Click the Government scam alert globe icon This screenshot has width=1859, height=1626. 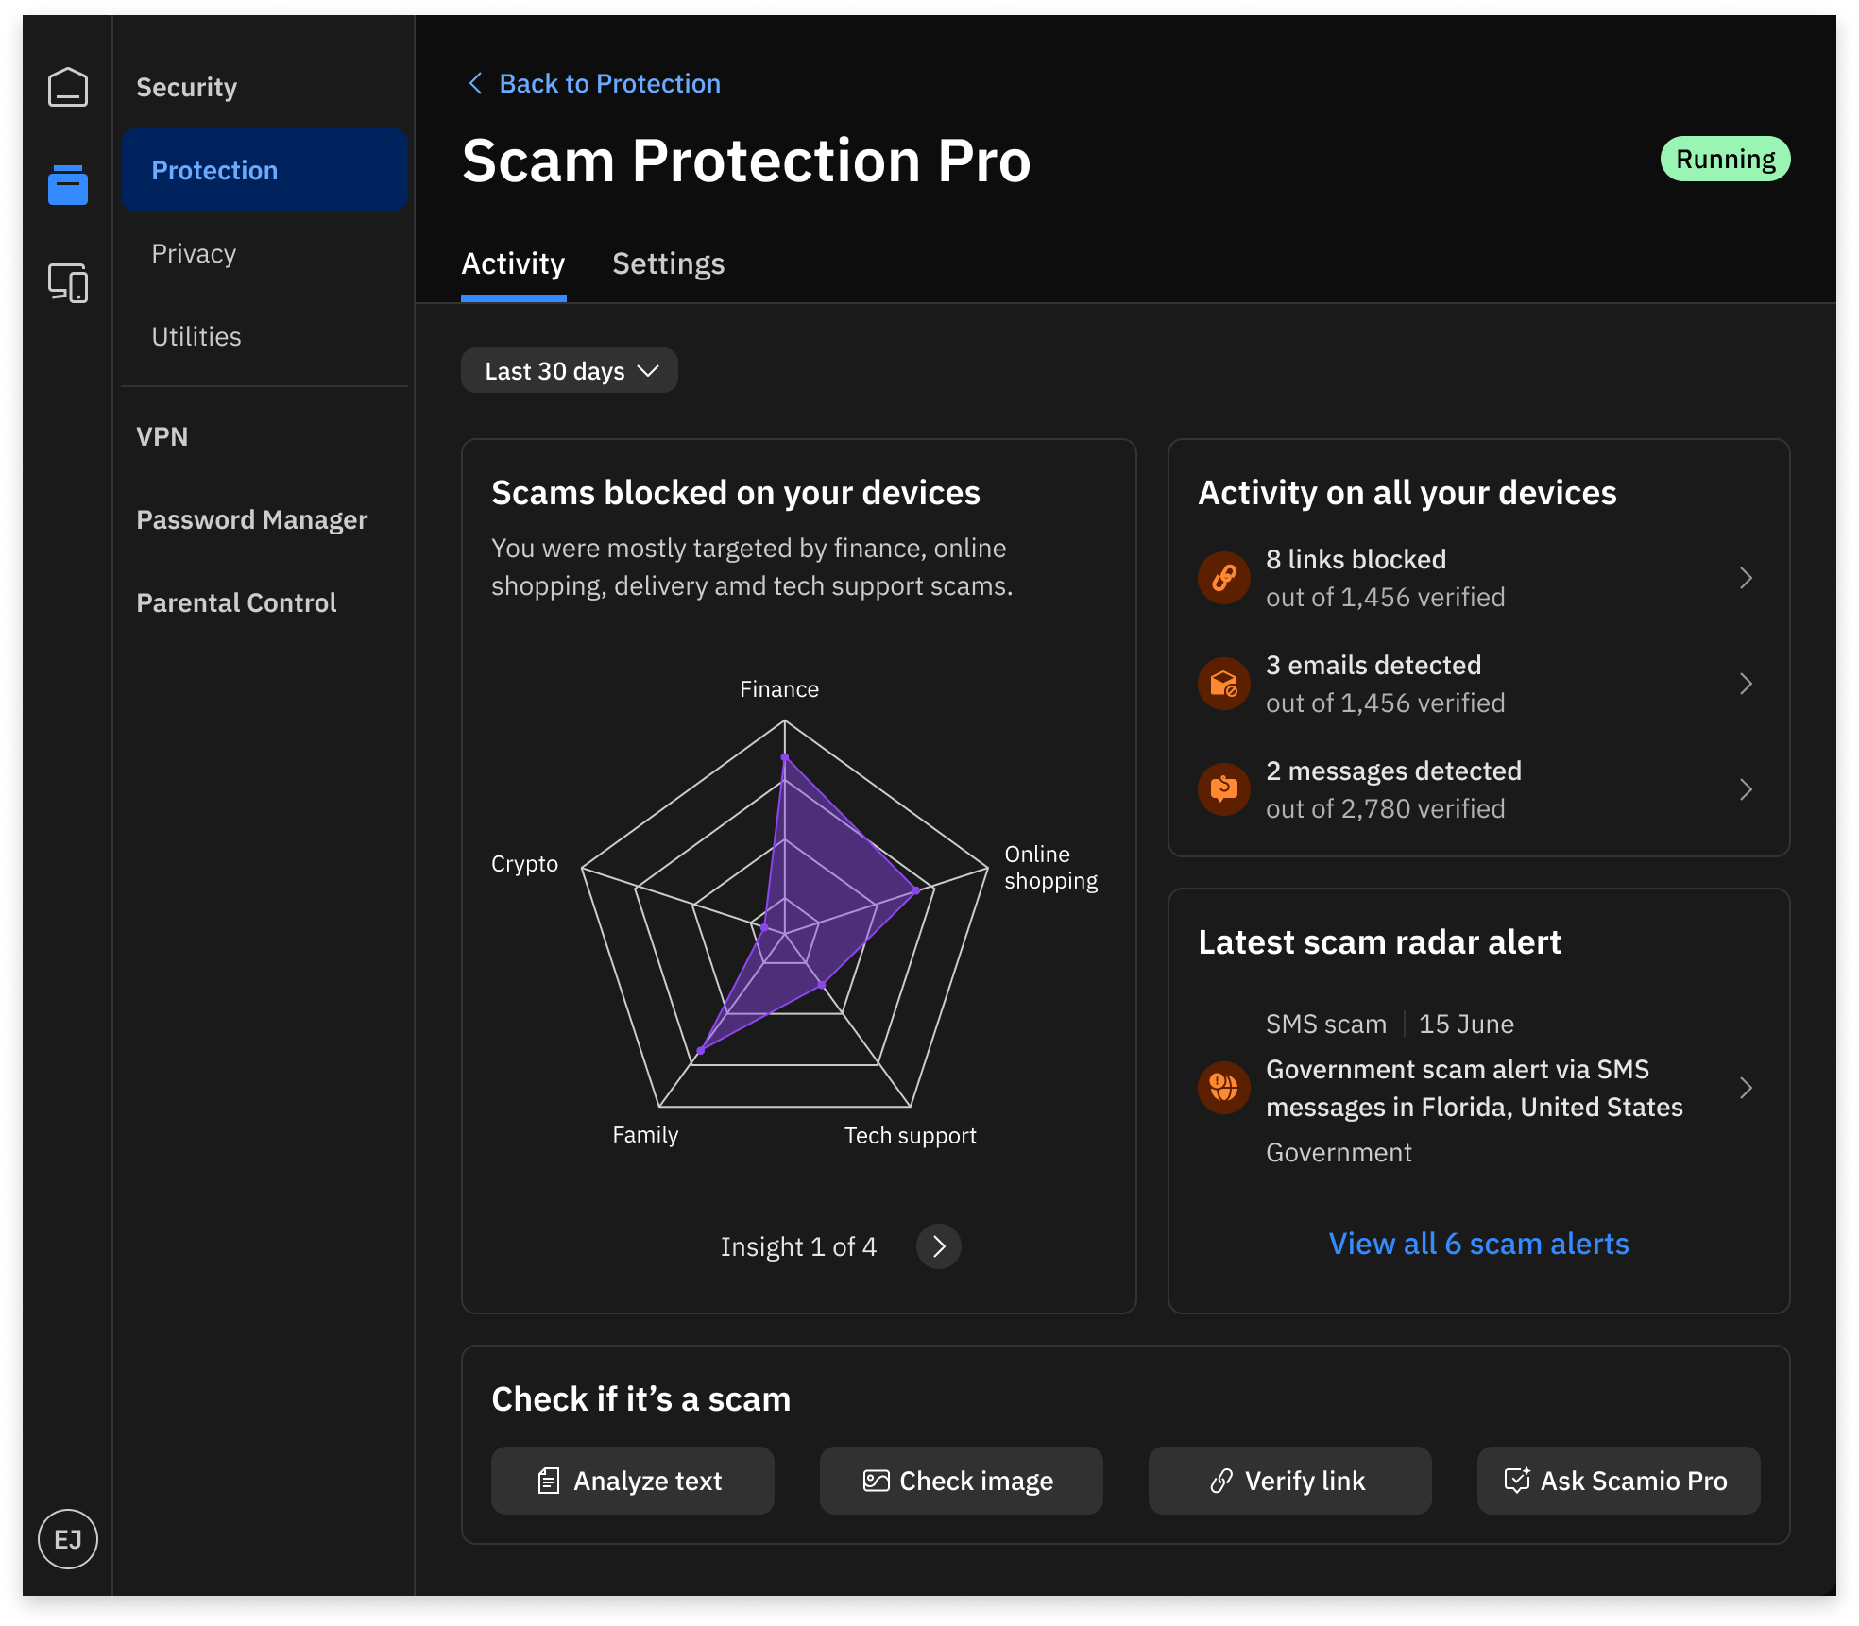click(x=1224, y=1088)
